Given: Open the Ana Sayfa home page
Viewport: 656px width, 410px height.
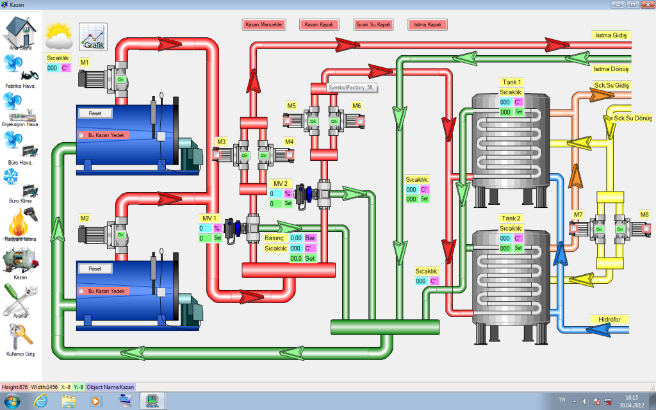Looking at the screenshot, I should point(20,35).
